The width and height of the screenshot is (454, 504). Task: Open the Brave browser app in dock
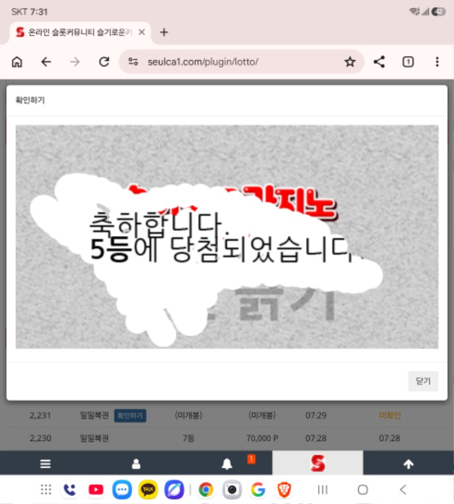click(284, 490)
